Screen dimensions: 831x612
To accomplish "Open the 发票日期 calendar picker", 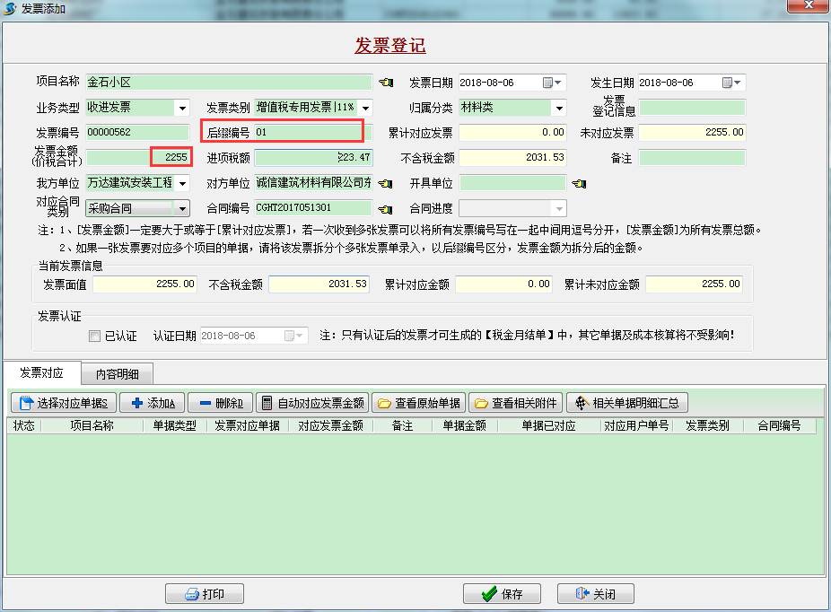I will tap(552, 83).
